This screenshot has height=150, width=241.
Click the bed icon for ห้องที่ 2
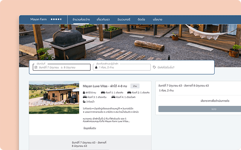pyautogui.click(x=129, y=92)
